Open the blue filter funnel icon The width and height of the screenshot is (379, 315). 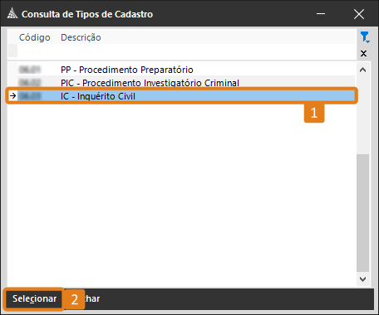click(x=365, y=37)
